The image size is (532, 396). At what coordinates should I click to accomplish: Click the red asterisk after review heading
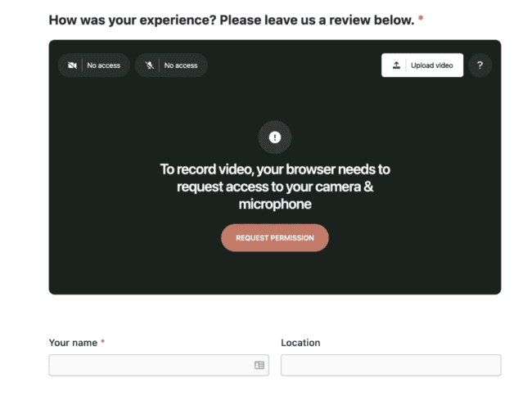click(x=421, y=18)
